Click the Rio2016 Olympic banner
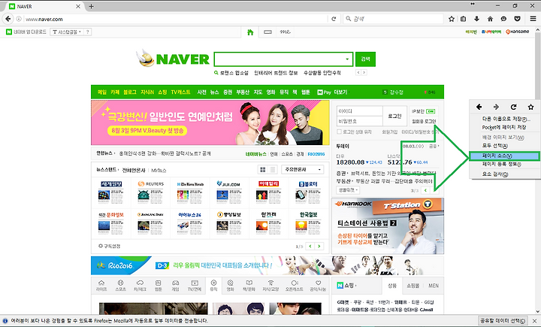 click(267, 265)
